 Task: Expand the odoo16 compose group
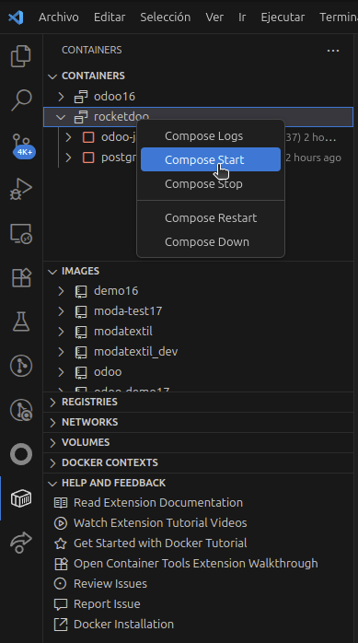(x=61, y=97)
